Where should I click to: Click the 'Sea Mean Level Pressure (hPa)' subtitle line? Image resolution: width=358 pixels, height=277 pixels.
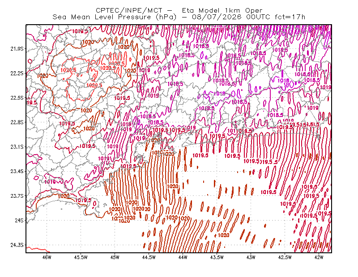(x=179, y=17)
